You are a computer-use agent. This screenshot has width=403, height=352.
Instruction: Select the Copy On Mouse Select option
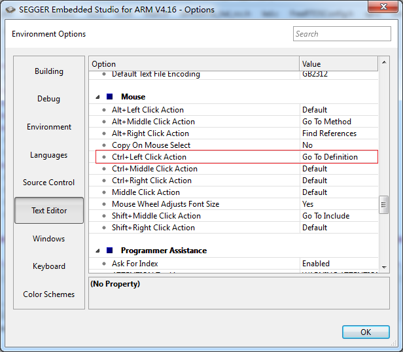tap(234, 145)
